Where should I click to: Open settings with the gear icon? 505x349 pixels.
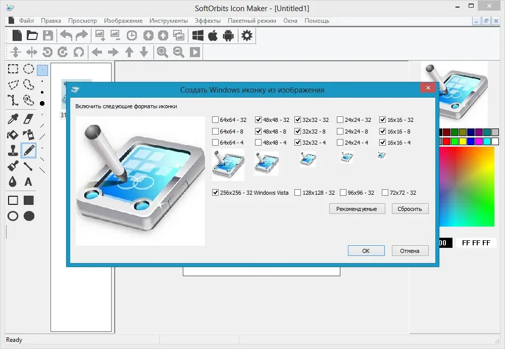[247, 35]
